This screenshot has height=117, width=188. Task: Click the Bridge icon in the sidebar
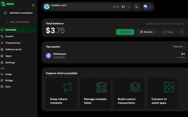2,80
